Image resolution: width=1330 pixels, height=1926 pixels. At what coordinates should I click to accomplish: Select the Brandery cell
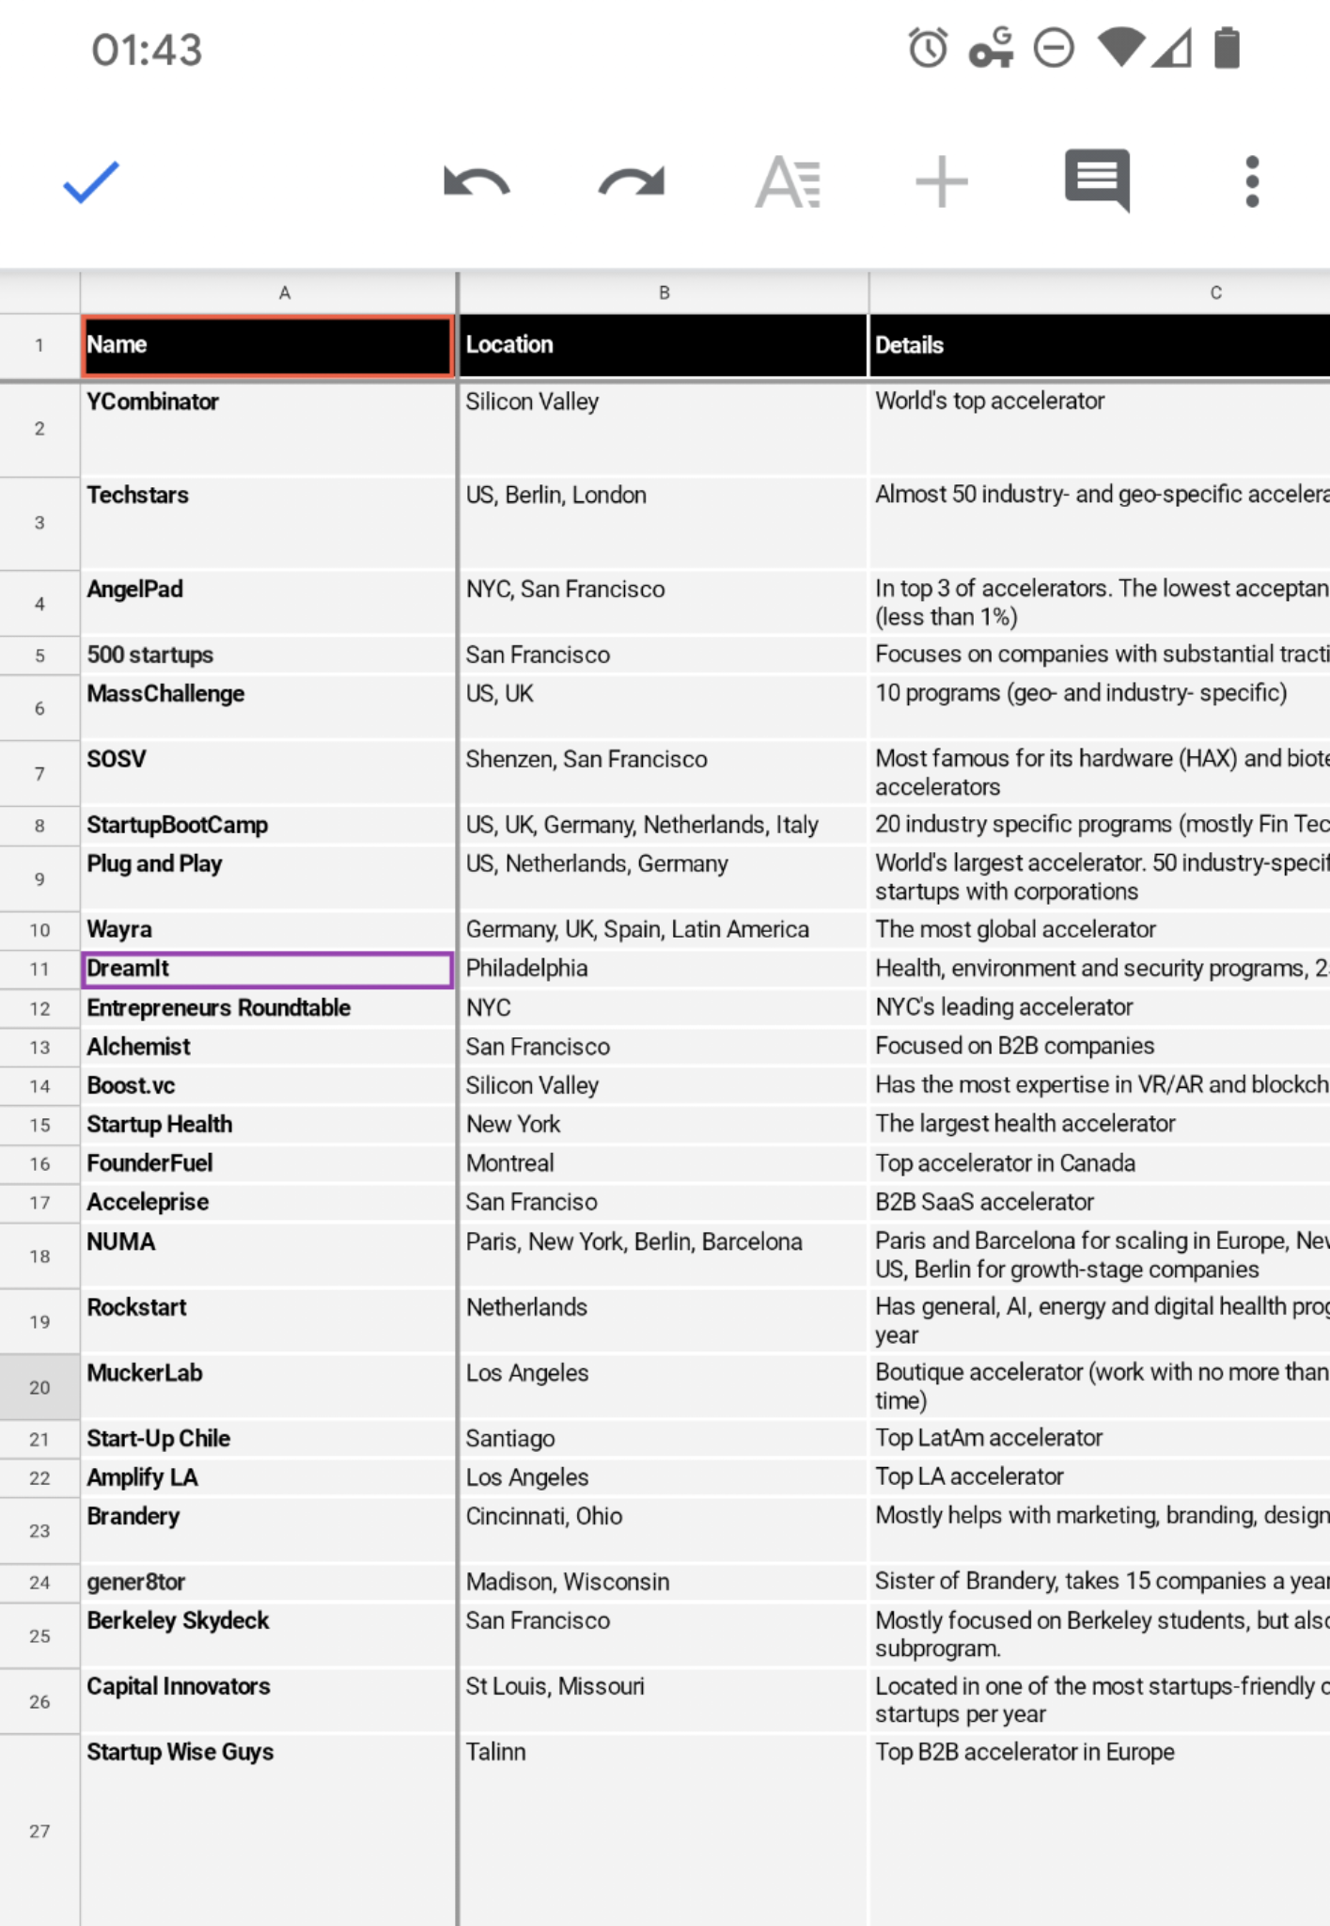269,1530
